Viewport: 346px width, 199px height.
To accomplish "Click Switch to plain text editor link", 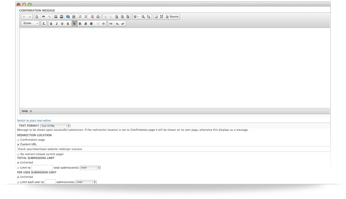I will click(x=34, y=120).
